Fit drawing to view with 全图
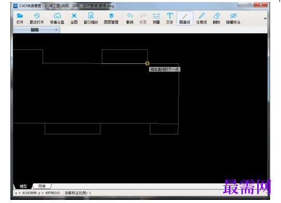The width and height of the screenshot is (281, 203). (74, 18)
